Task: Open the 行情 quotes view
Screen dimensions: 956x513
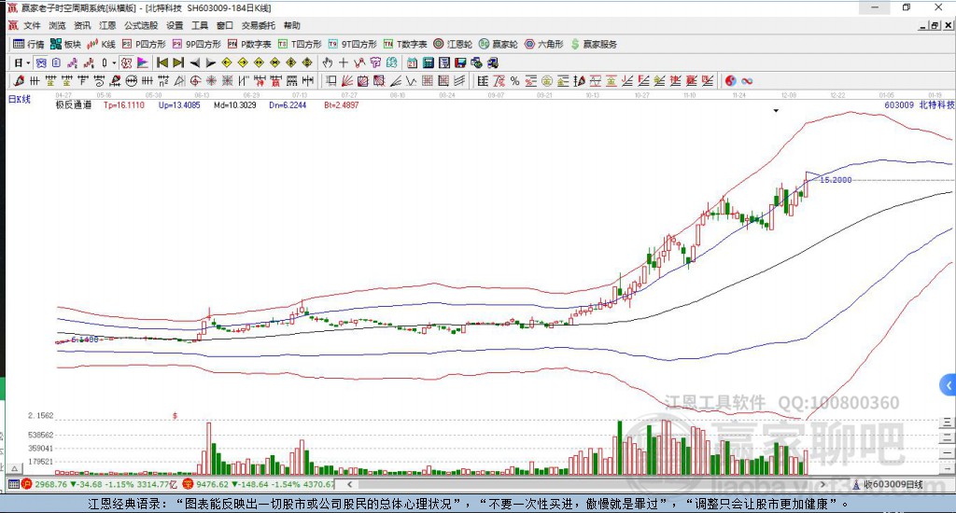Action: coord(29,44)
